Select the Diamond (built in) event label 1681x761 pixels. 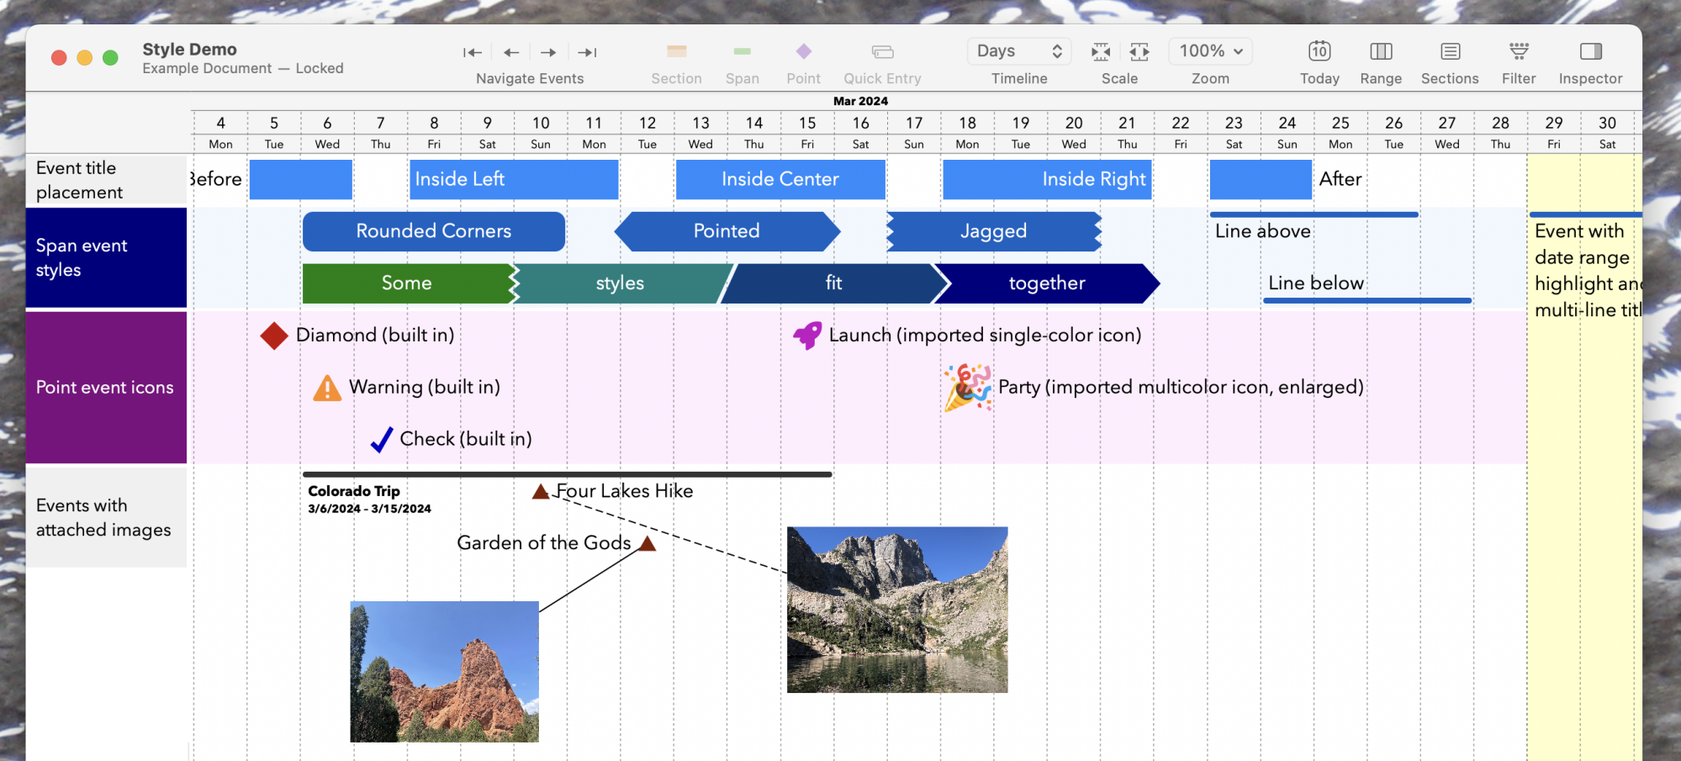(375, 336)
